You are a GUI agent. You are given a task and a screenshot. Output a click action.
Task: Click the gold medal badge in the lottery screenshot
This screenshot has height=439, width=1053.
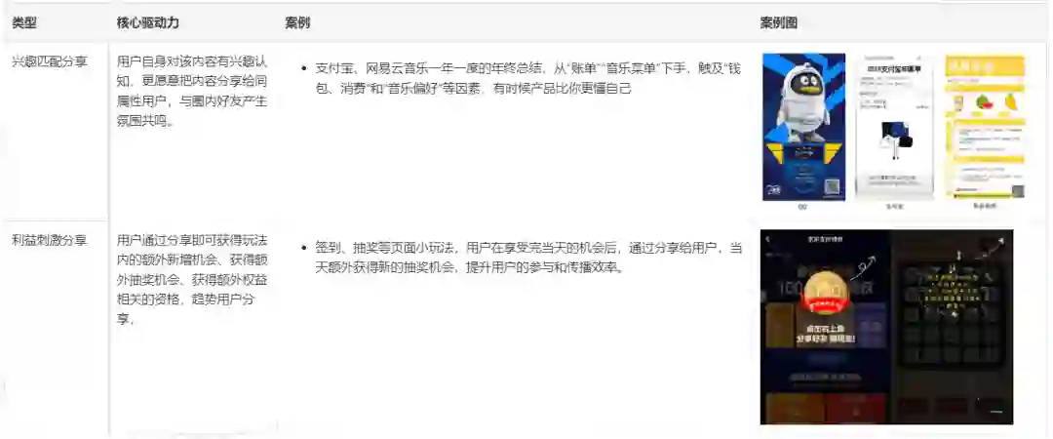827,293
